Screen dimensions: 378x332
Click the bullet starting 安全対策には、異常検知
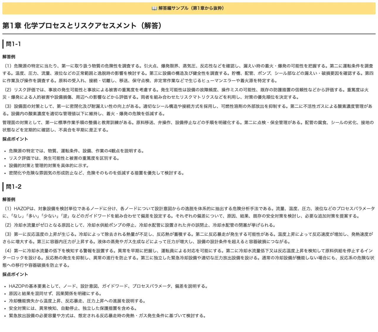pyautogui.click(x=73, y=308)
